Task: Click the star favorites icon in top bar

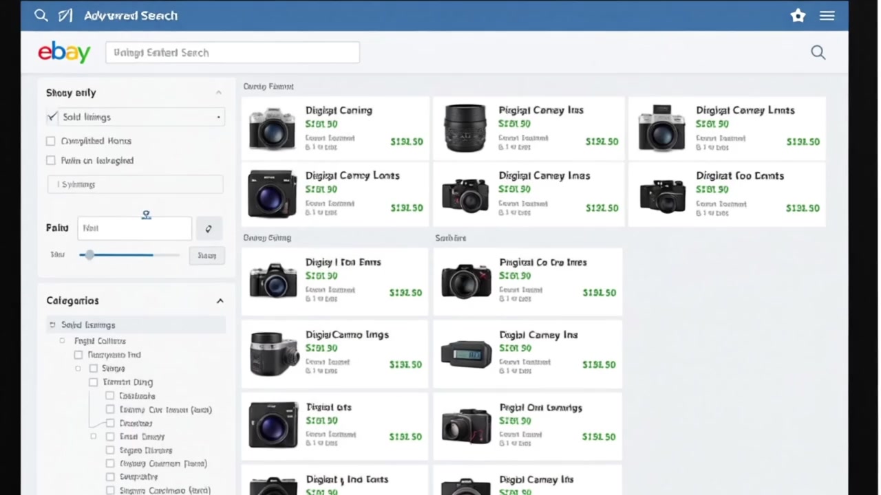Action: pyautogui.click(x=798, y=15)
